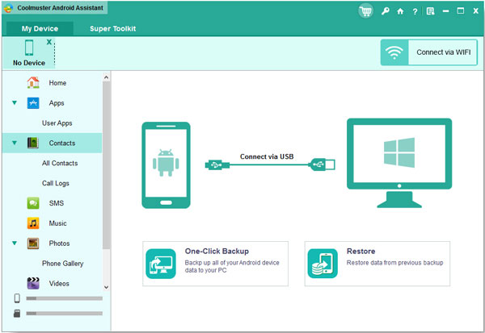
Task: Click the Home house icon in sidebar
Action: click(33, 83)
